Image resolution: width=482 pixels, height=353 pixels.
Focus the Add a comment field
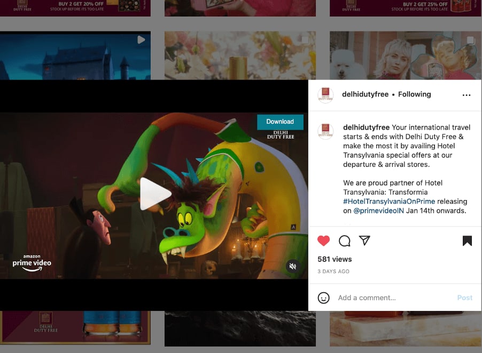pos(395,298)
